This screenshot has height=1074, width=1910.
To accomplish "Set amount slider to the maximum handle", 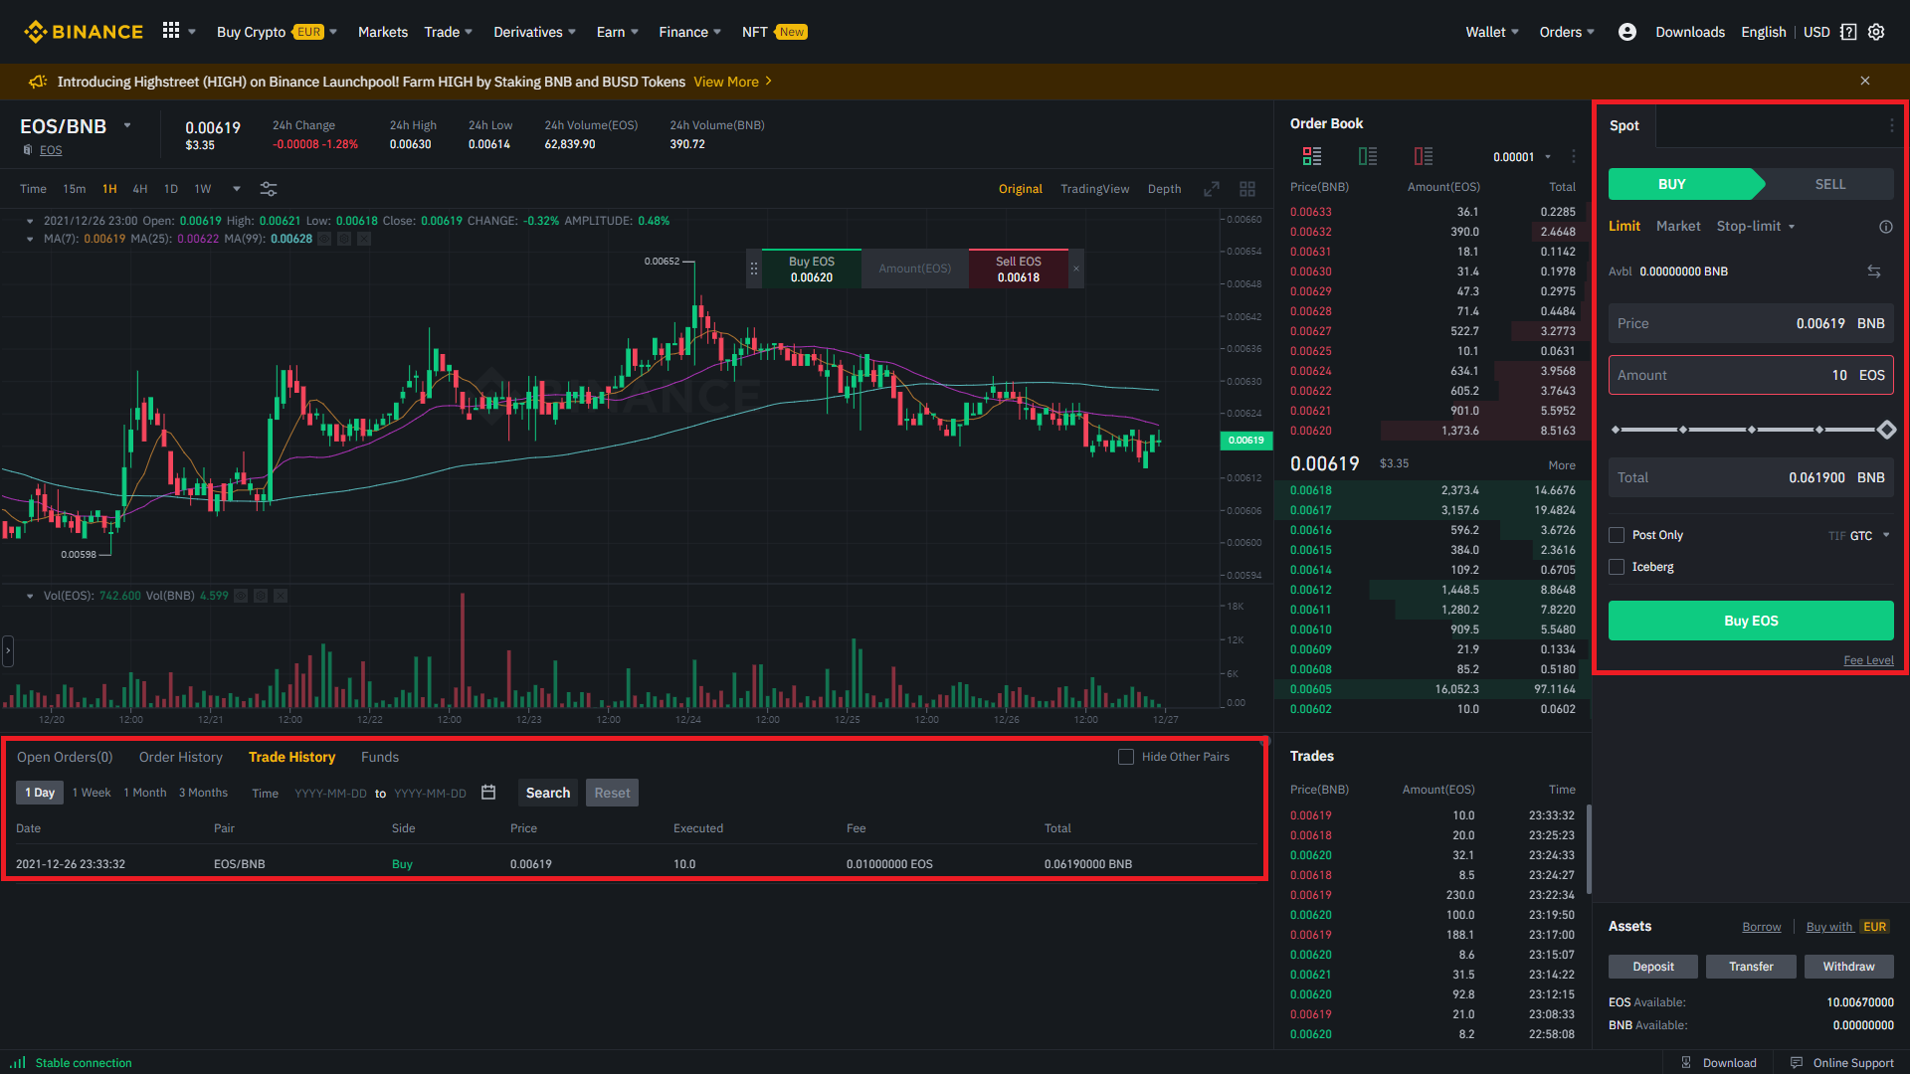I will [1886, 430].
